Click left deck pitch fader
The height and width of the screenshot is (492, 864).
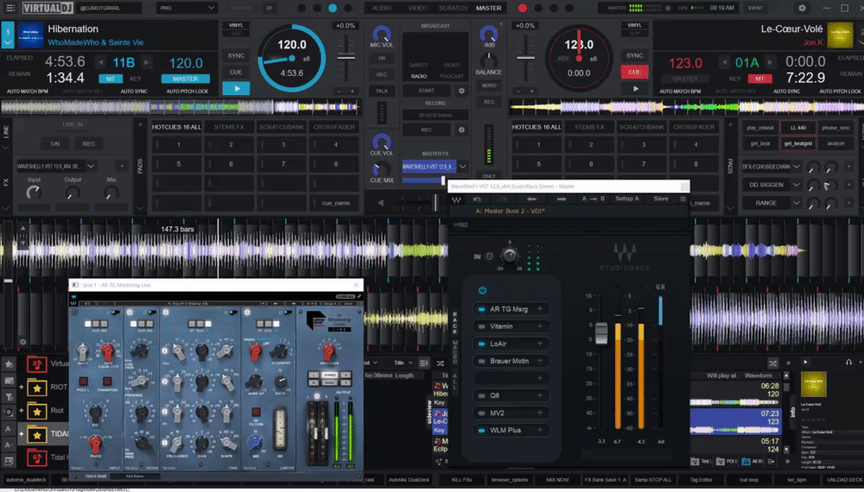click(x=346, y=57)
